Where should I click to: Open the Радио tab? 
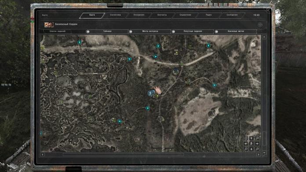tap(209, 15)
